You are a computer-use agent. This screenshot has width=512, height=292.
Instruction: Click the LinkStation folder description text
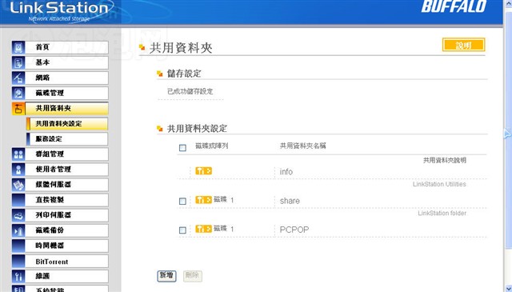442,214
